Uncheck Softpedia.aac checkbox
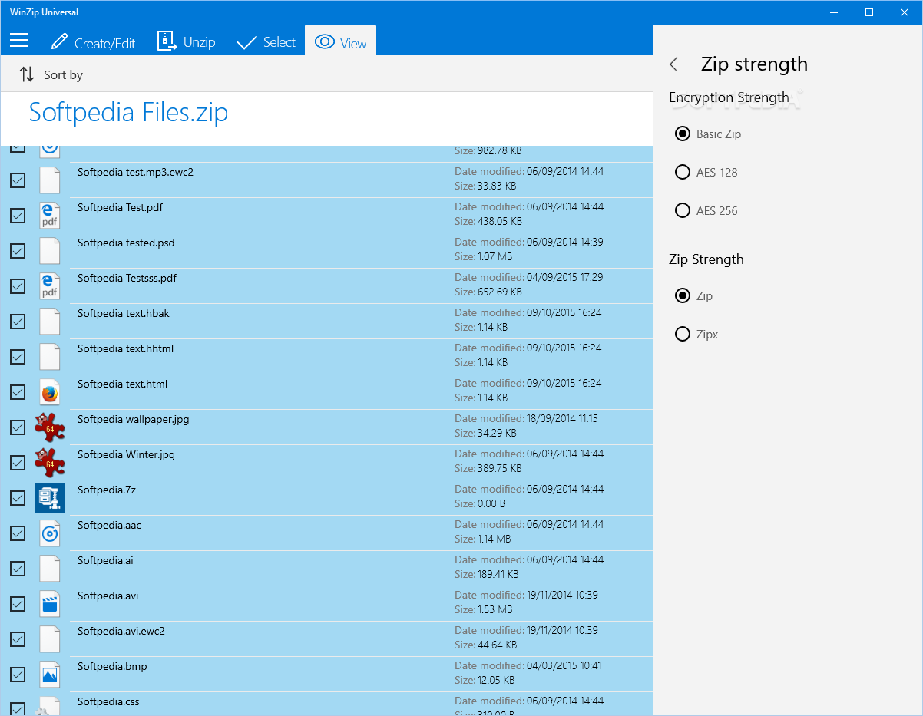This screenshot has height=716, width=923. tap(18, 533)
